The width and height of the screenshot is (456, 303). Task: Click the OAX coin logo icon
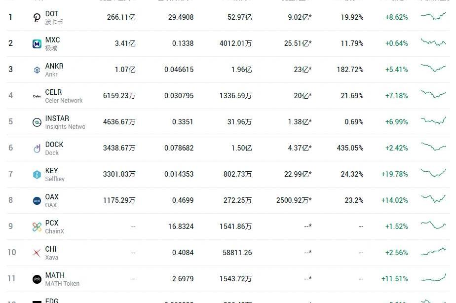(37, 201)
